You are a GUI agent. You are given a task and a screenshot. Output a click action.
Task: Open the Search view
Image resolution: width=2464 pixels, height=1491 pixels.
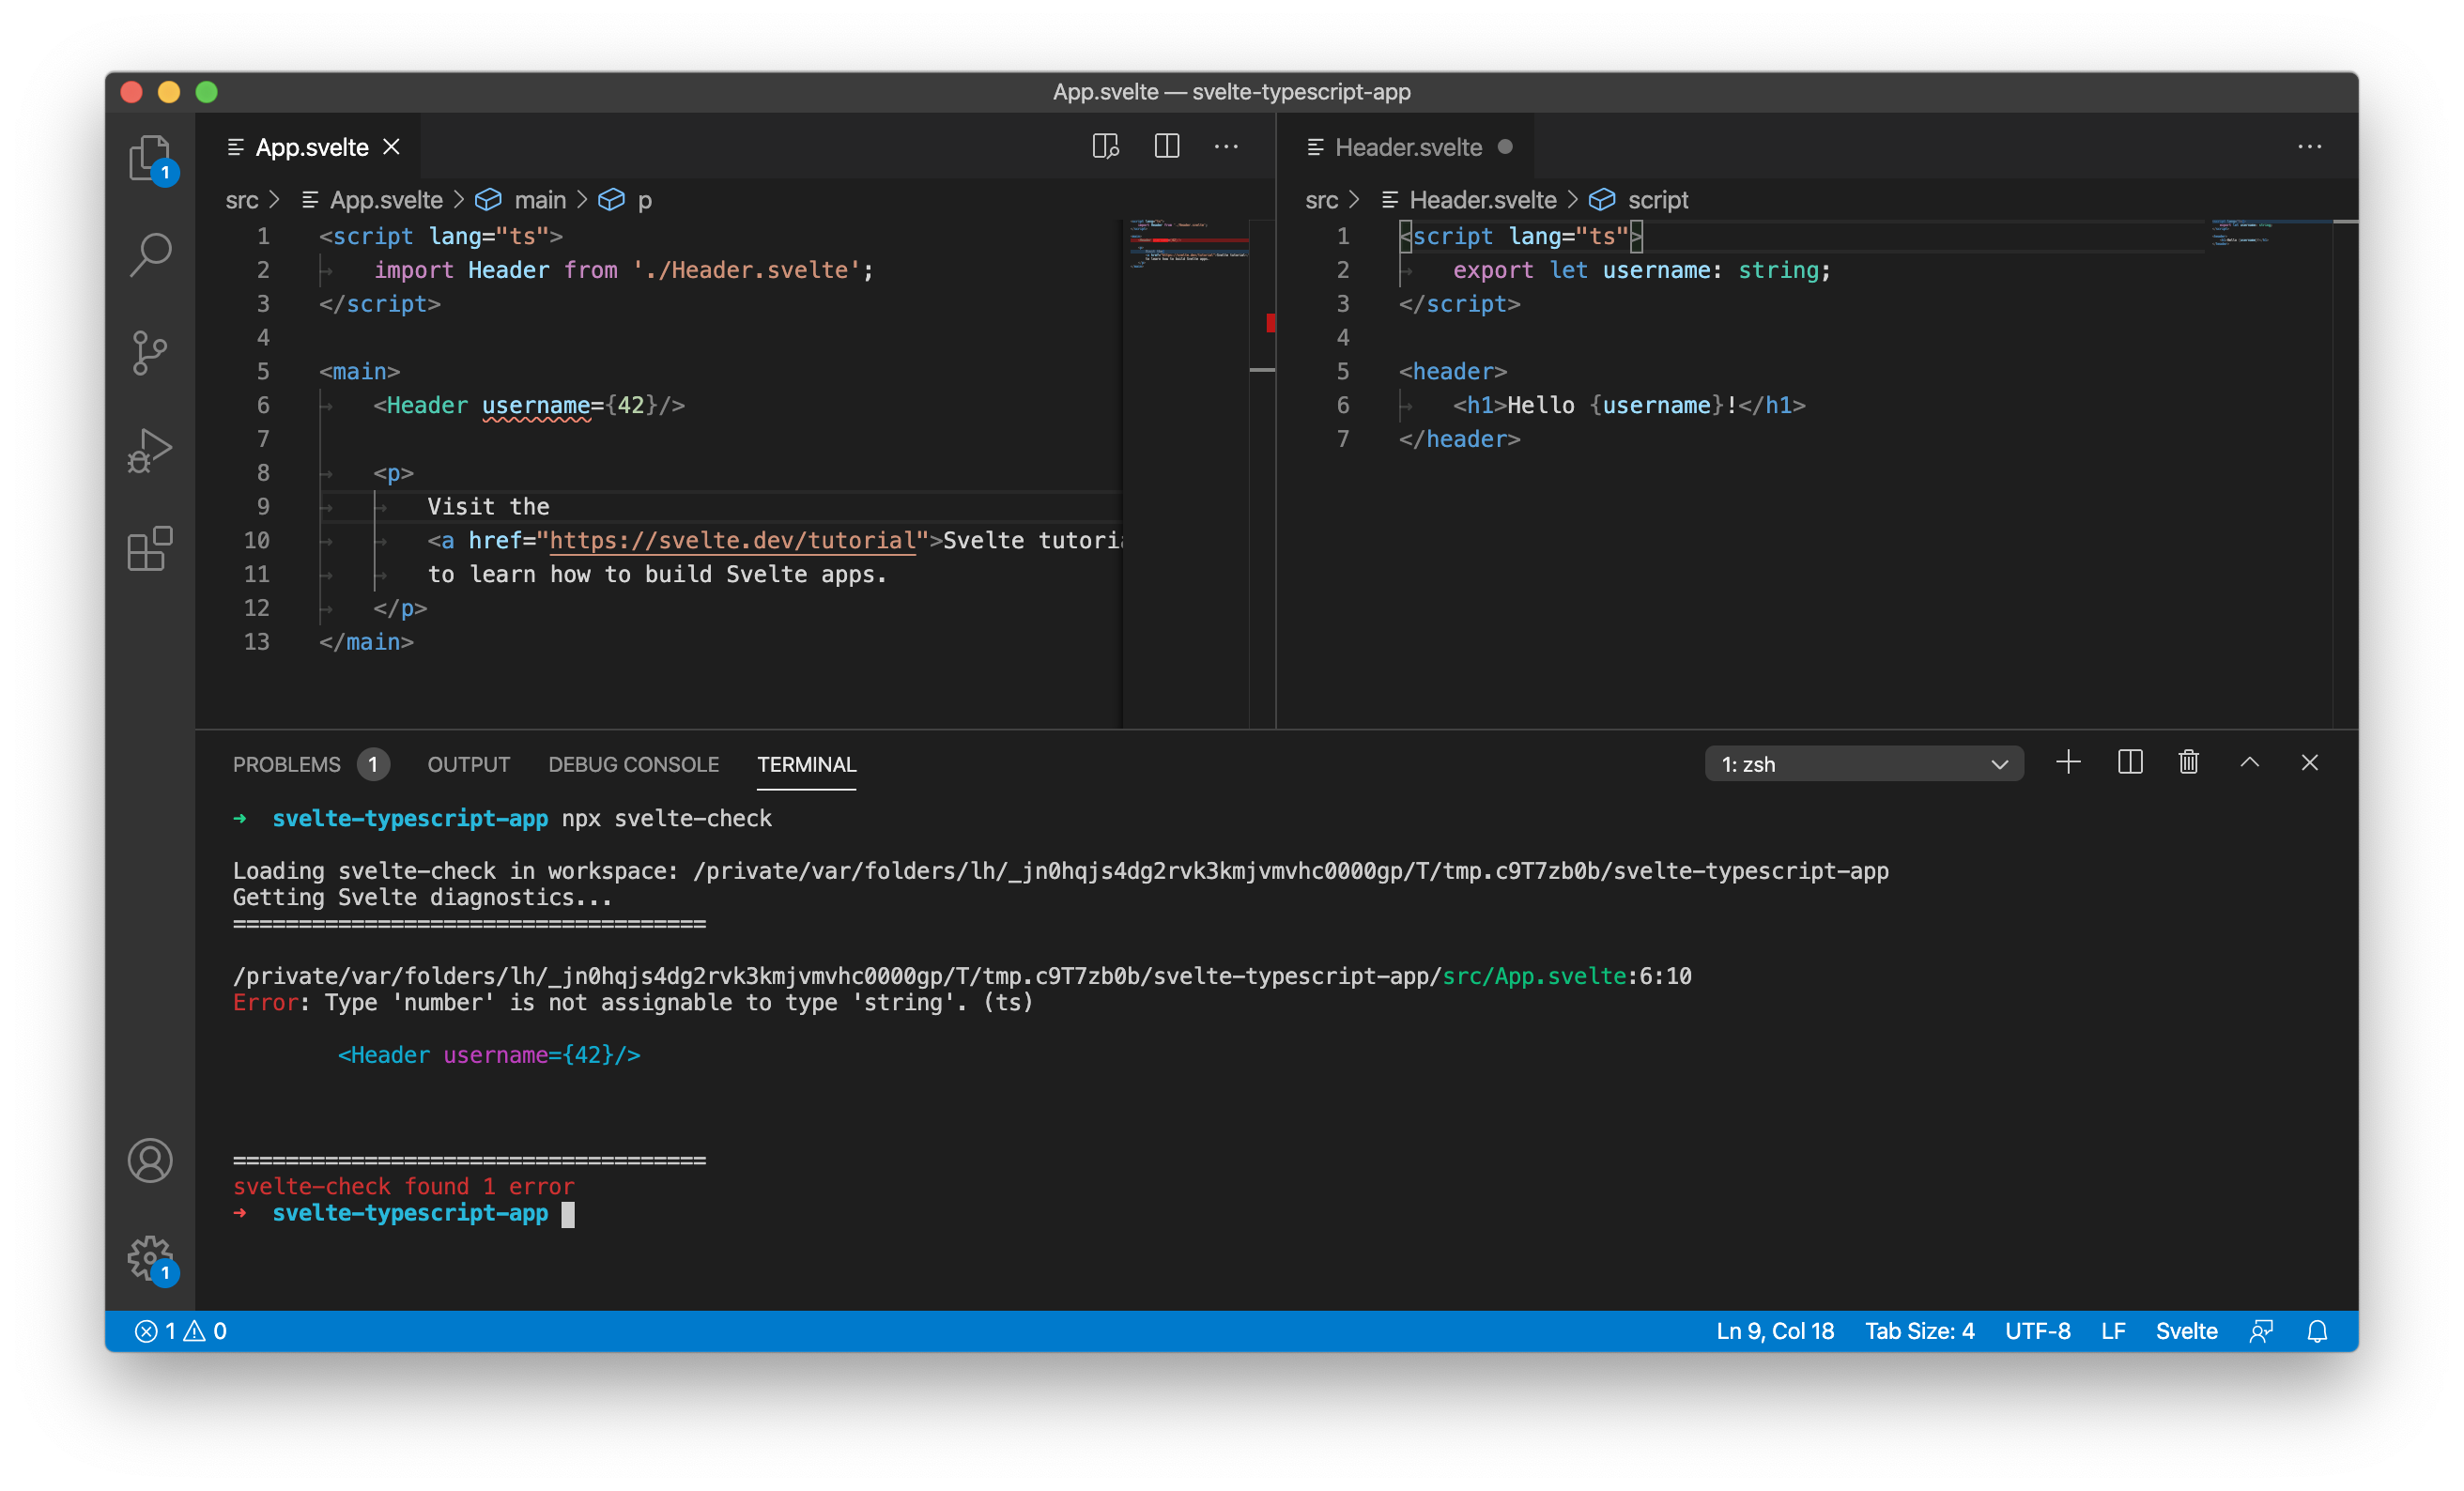click(150, 253)
